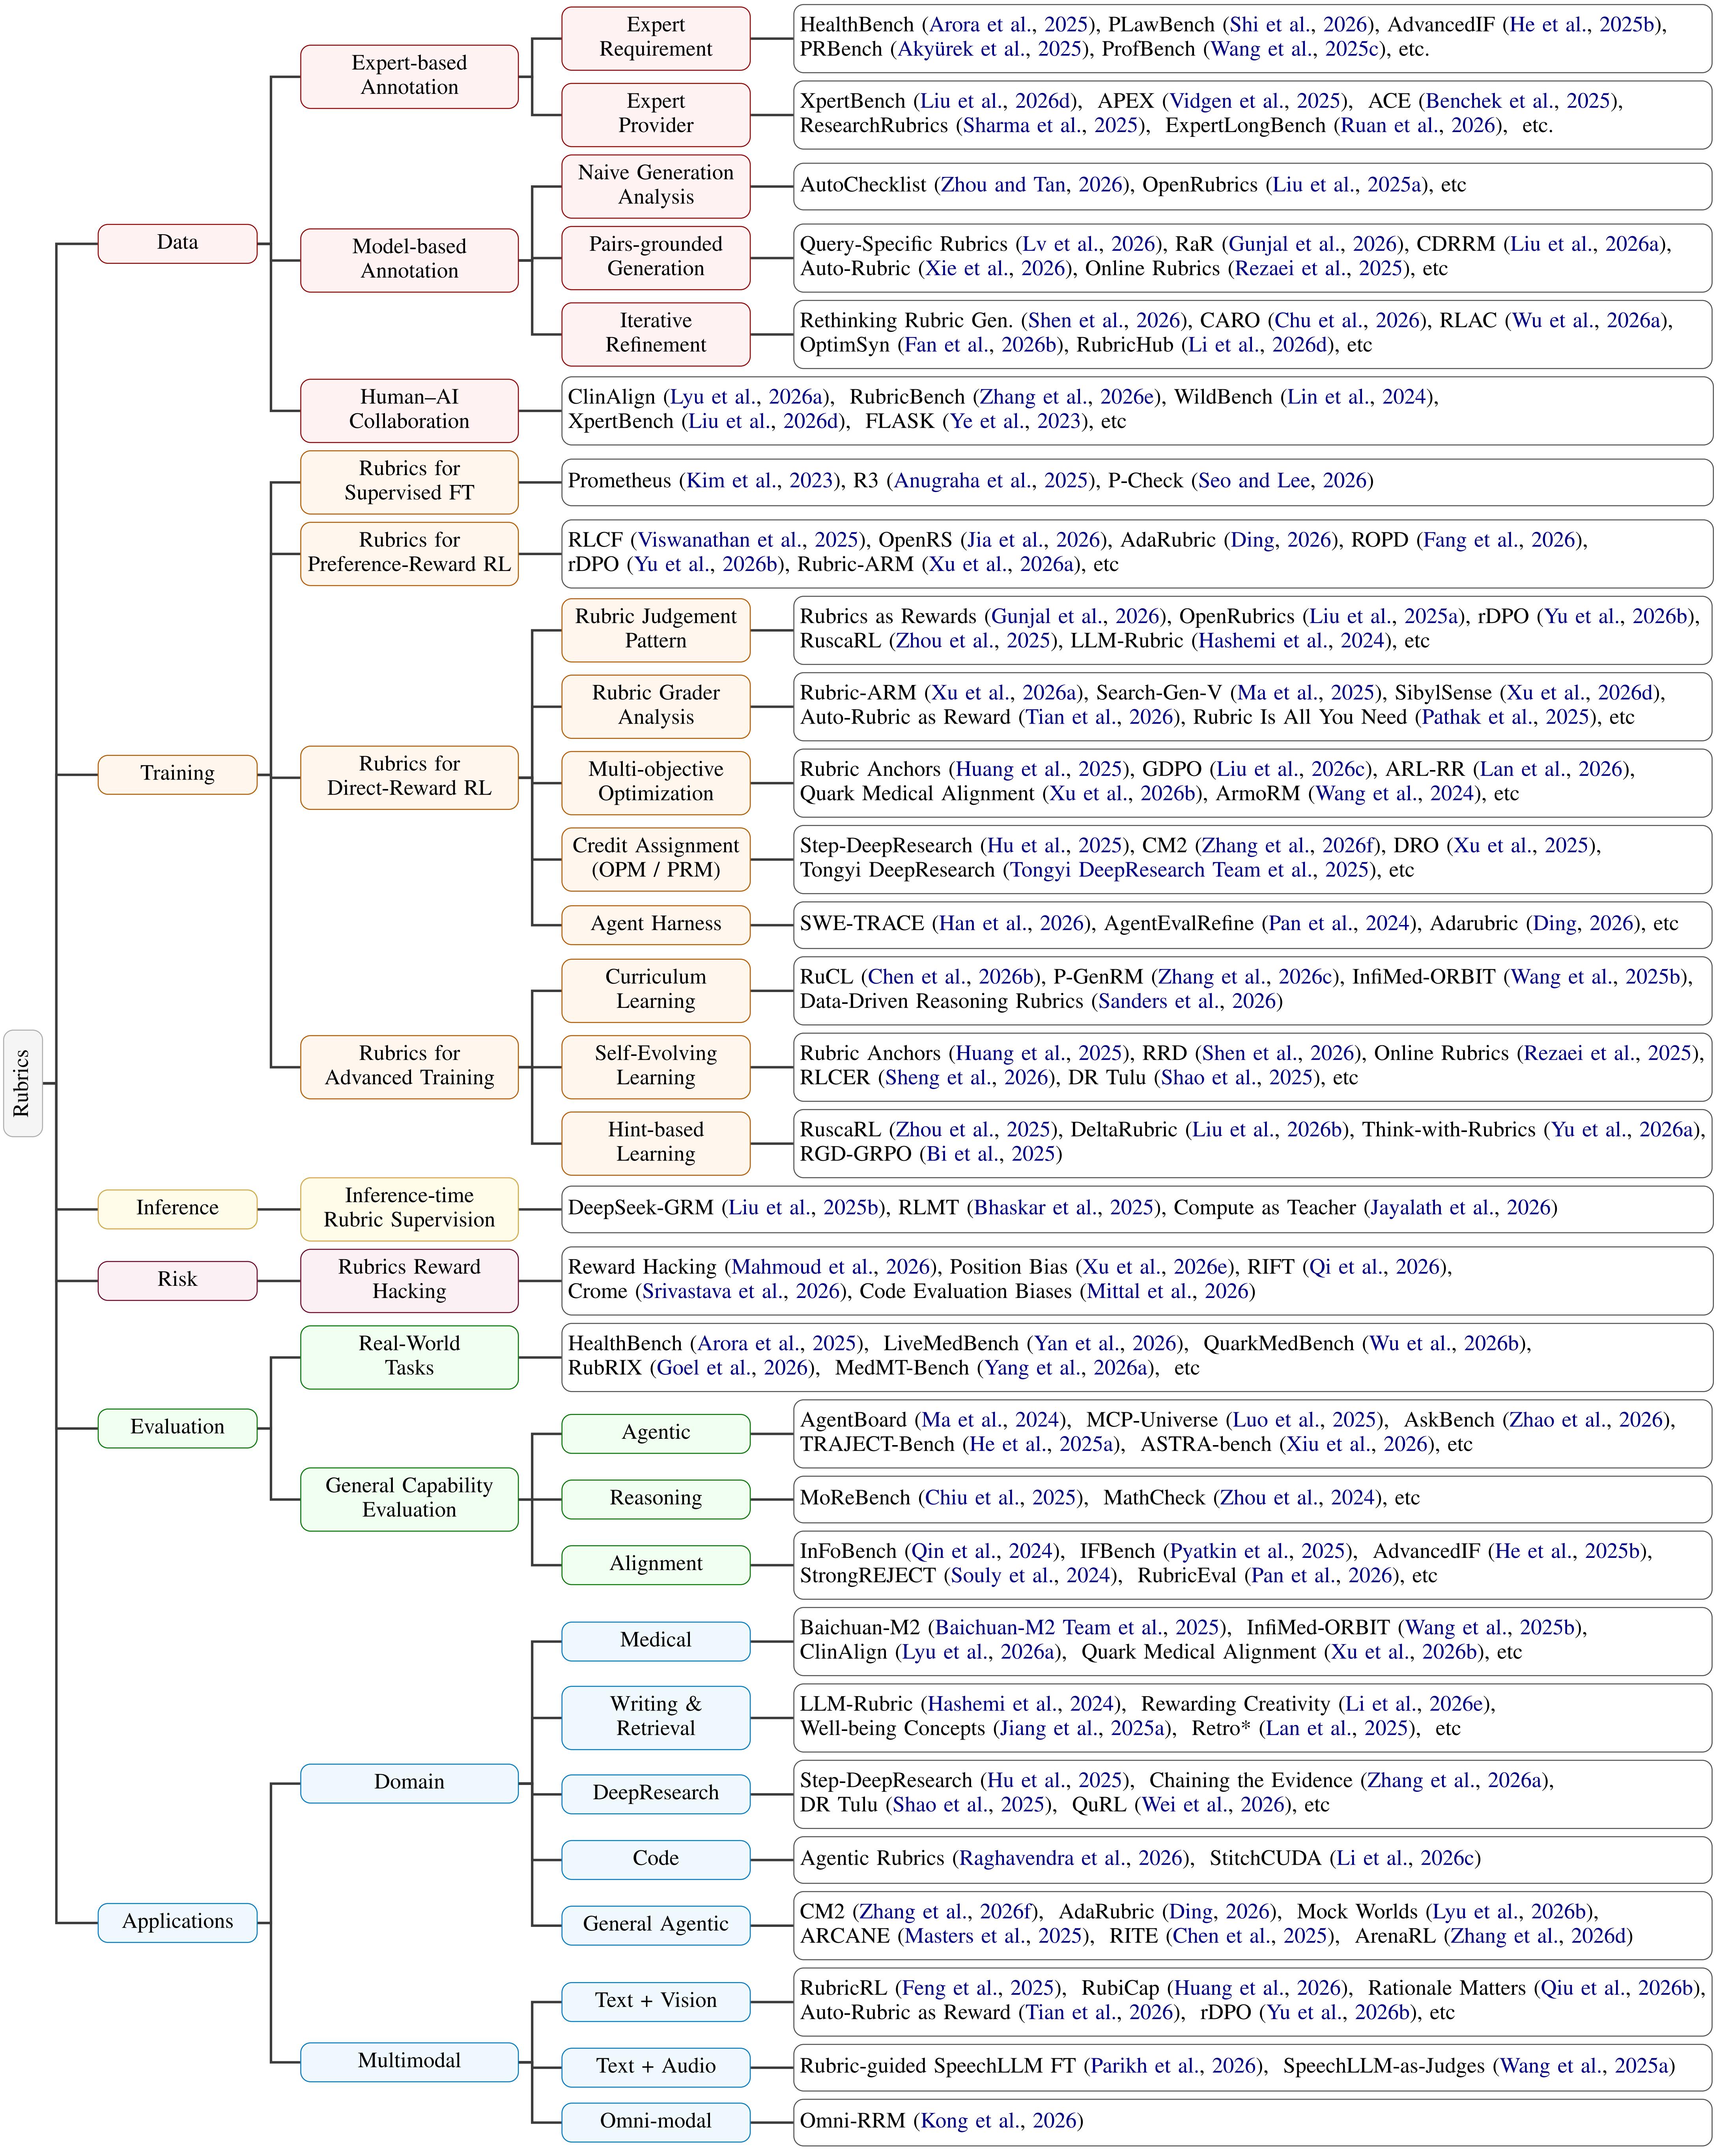
Task: Open citation Viswanathan et al., 2025 for RLCF
Action: tap(748, 540)
